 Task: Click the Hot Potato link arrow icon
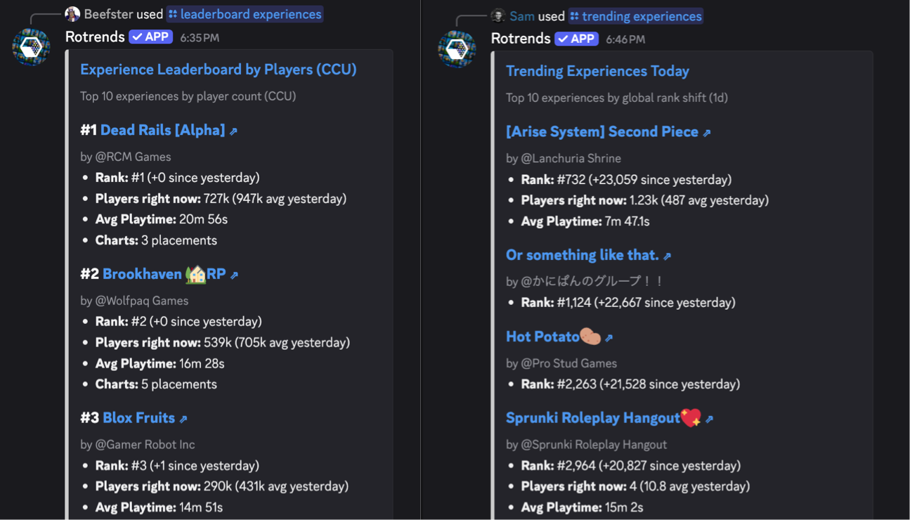[x=609, y=336]
